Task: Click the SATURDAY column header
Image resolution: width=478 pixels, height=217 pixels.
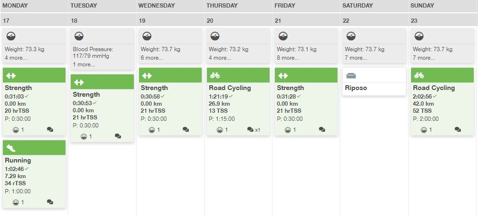Action: pyautogui.click(x=357, y=6)
